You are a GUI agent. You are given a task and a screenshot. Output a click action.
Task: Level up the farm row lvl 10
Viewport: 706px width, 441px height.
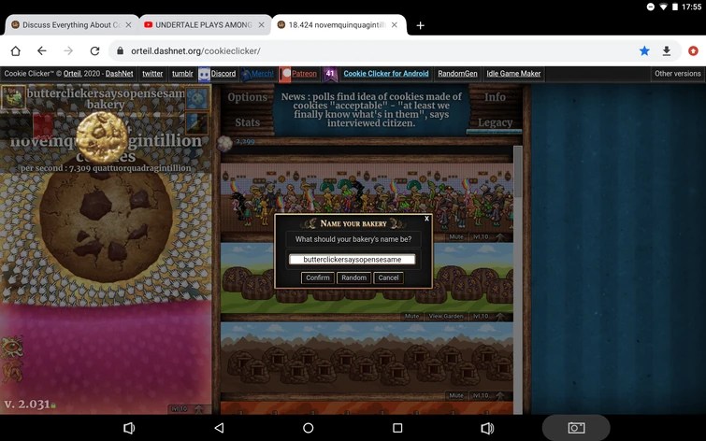tap(487, 316)
